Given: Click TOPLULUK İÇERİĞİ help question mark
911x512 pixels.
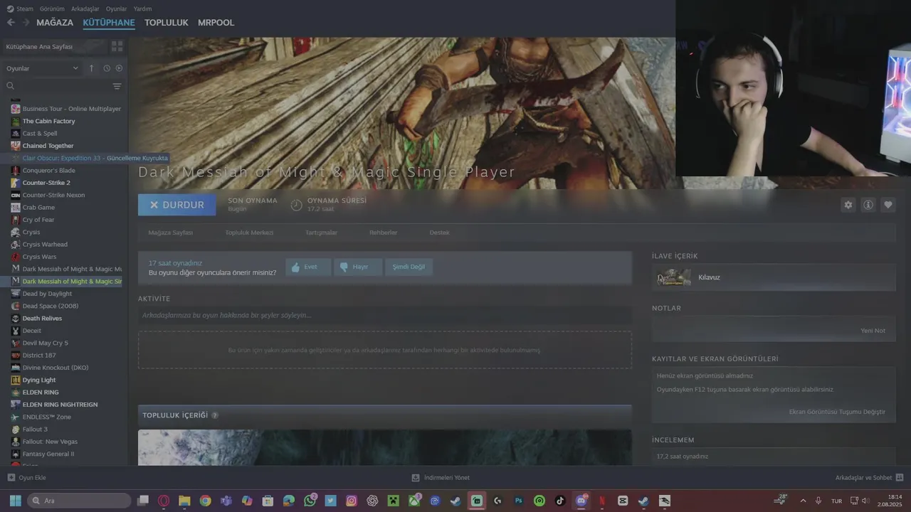Looking at the screenshot, I should 215,415.
